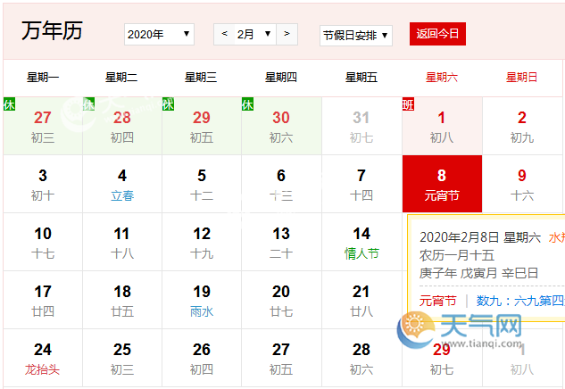The width and height of the screenshot is (565, 389).
Task: Select February 26 初四 cell
Action: pyautogui.click(x=202, y=358)
